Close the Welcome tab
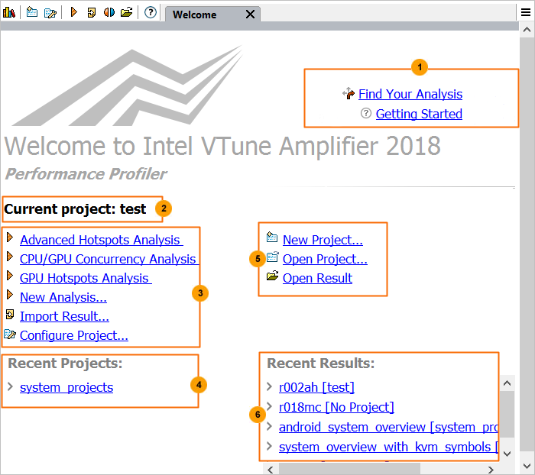The height and width of the screenshot is (475, 535). [x=250, y=15]
